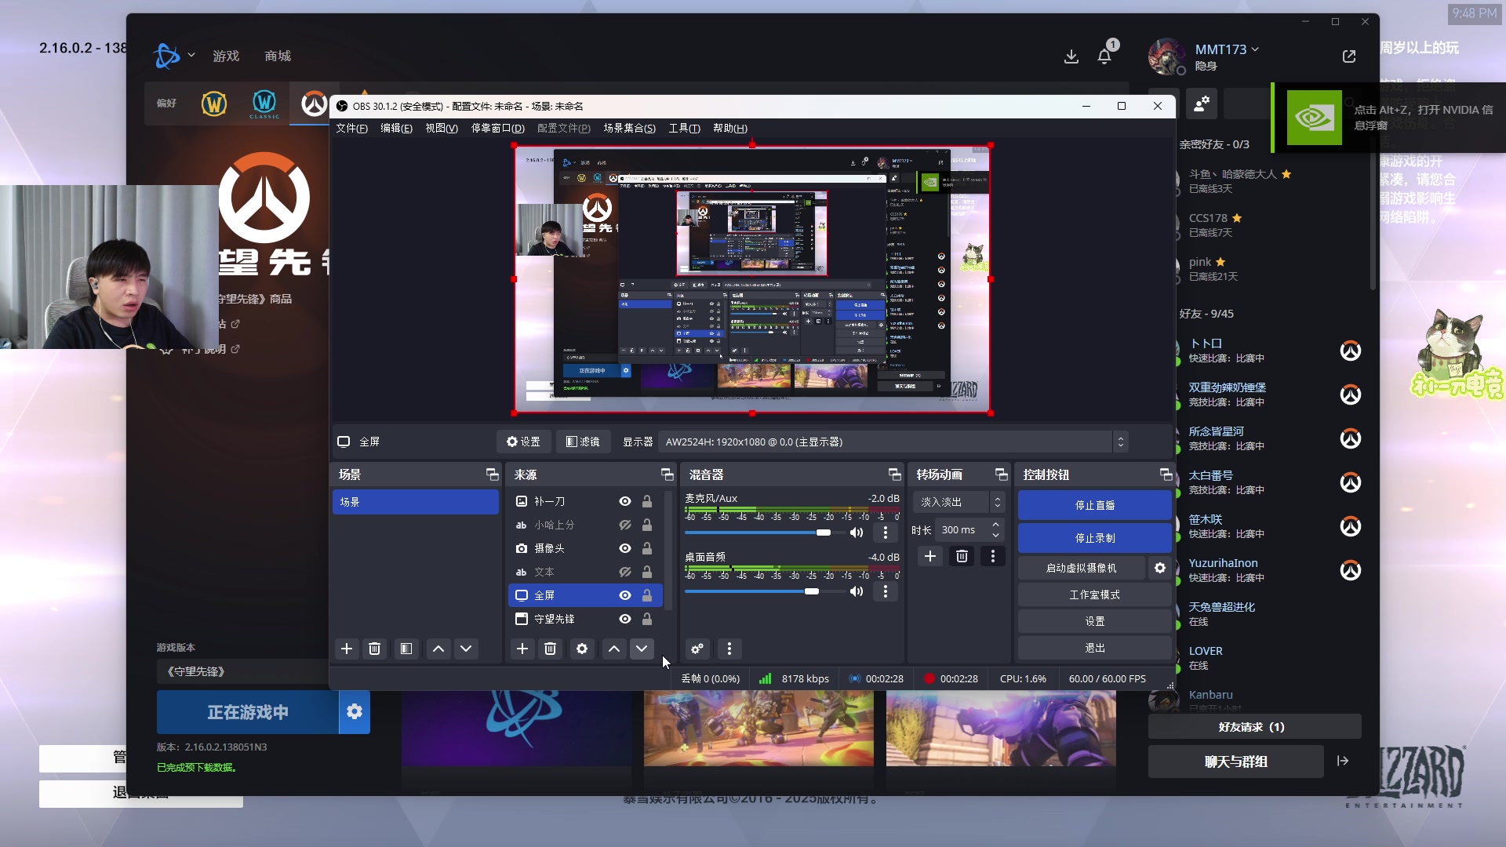Image resolution: width=1506 pixels, height=847 pixels.
Task: Move scene down arrow in Scenes panel
Action: 466,649
